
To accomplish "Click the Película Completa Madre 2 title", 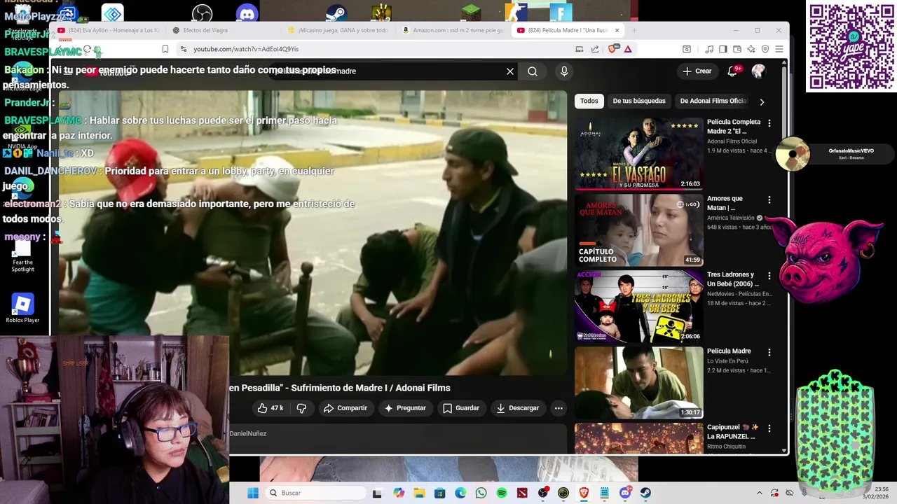I will (733, 127).
